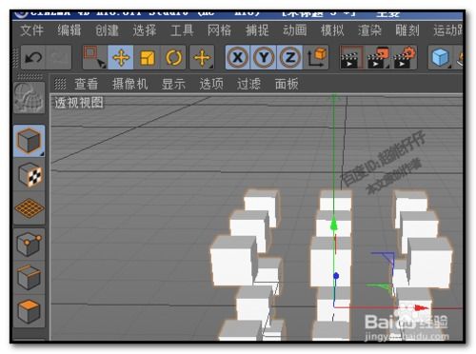Screen dimensions: 476x354
Task: Select the Scale tool
Action: point(148,57)
